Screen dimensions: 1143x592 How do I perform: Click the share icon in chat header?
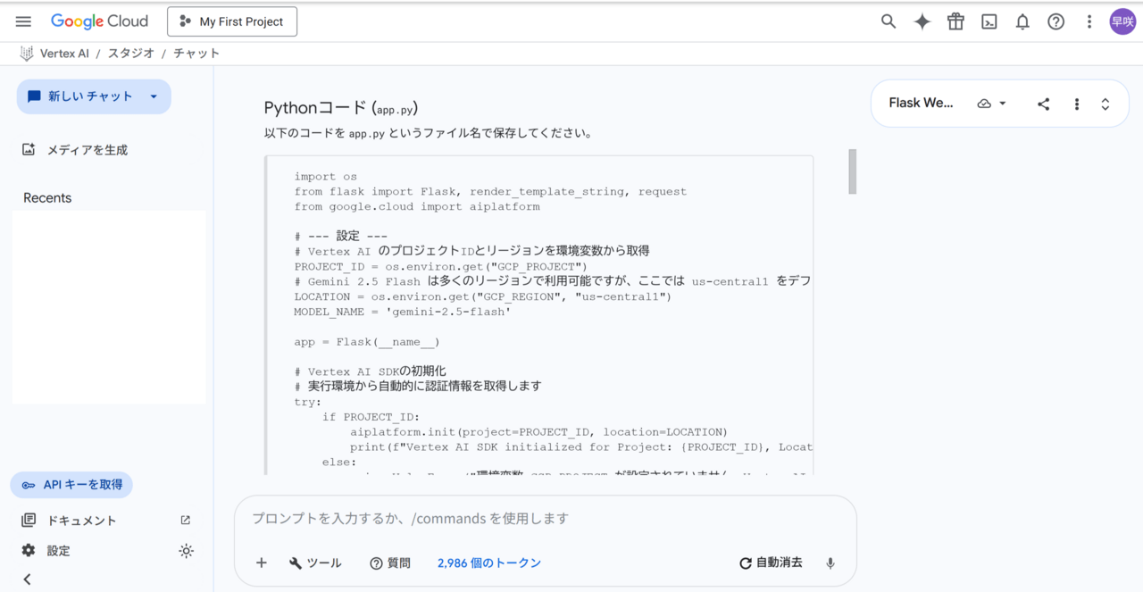pyautogui.click(x=1043, y=104)
